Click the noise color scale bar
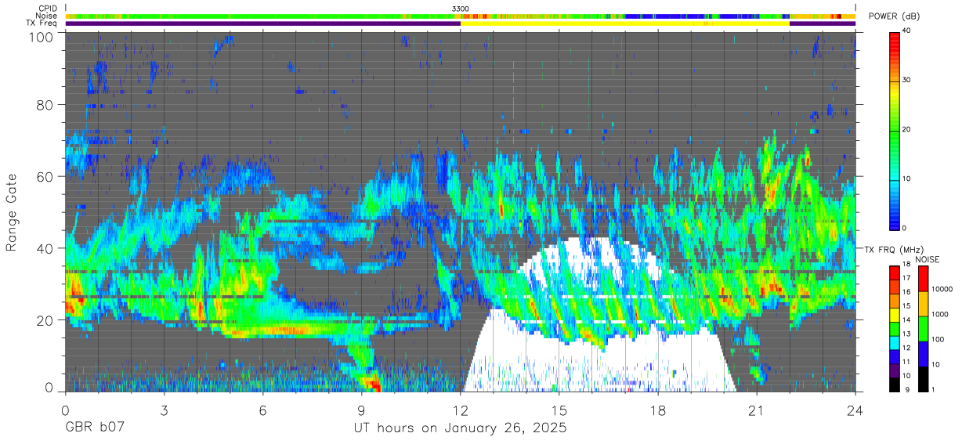 [x=922, y=328]
